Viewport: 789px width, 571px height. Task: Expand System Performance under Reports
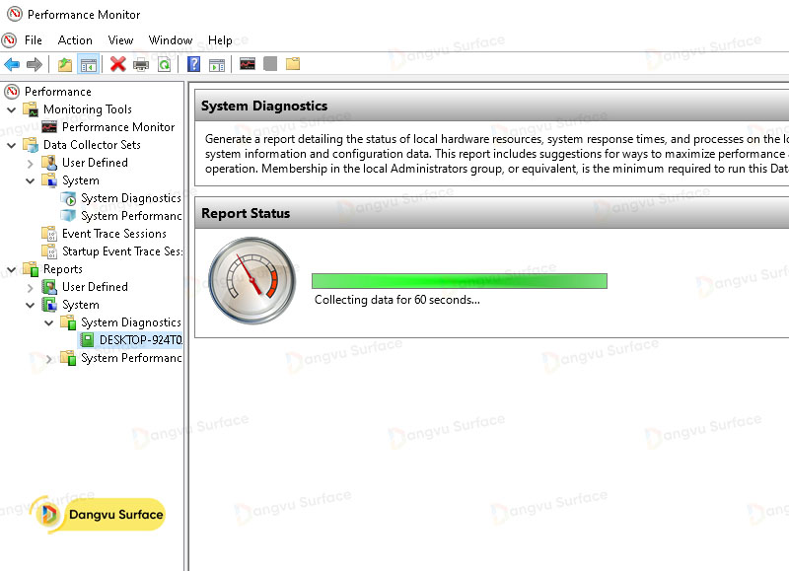[x=49, y=358]
